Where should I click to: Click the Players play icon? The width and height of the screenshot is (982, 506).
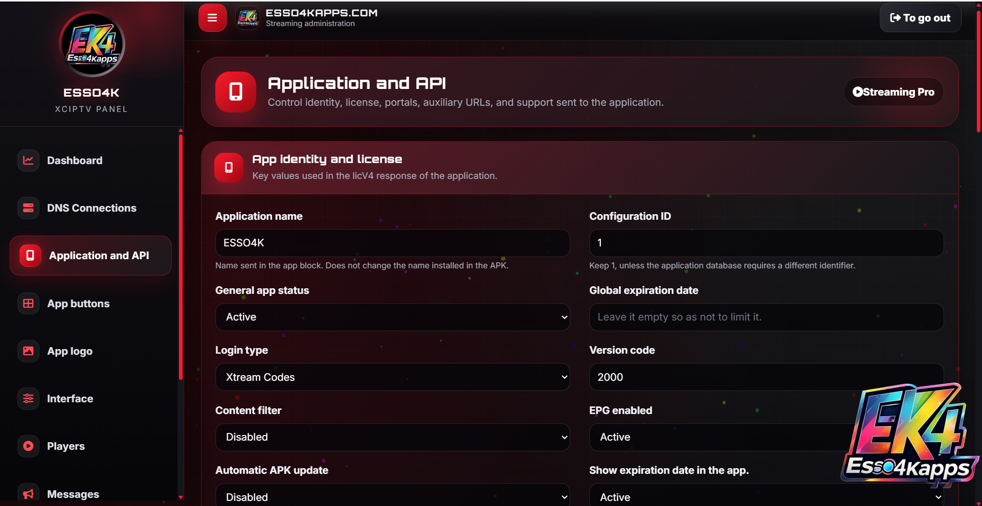(x=28, y=446)
